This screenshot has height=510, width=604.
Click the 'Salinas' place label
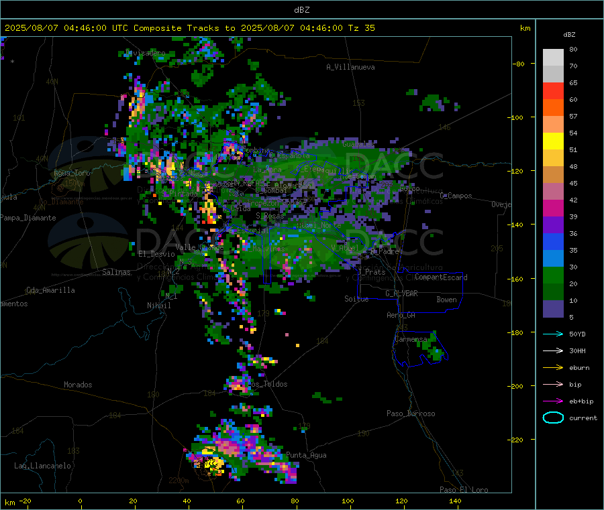pos(116,272)
